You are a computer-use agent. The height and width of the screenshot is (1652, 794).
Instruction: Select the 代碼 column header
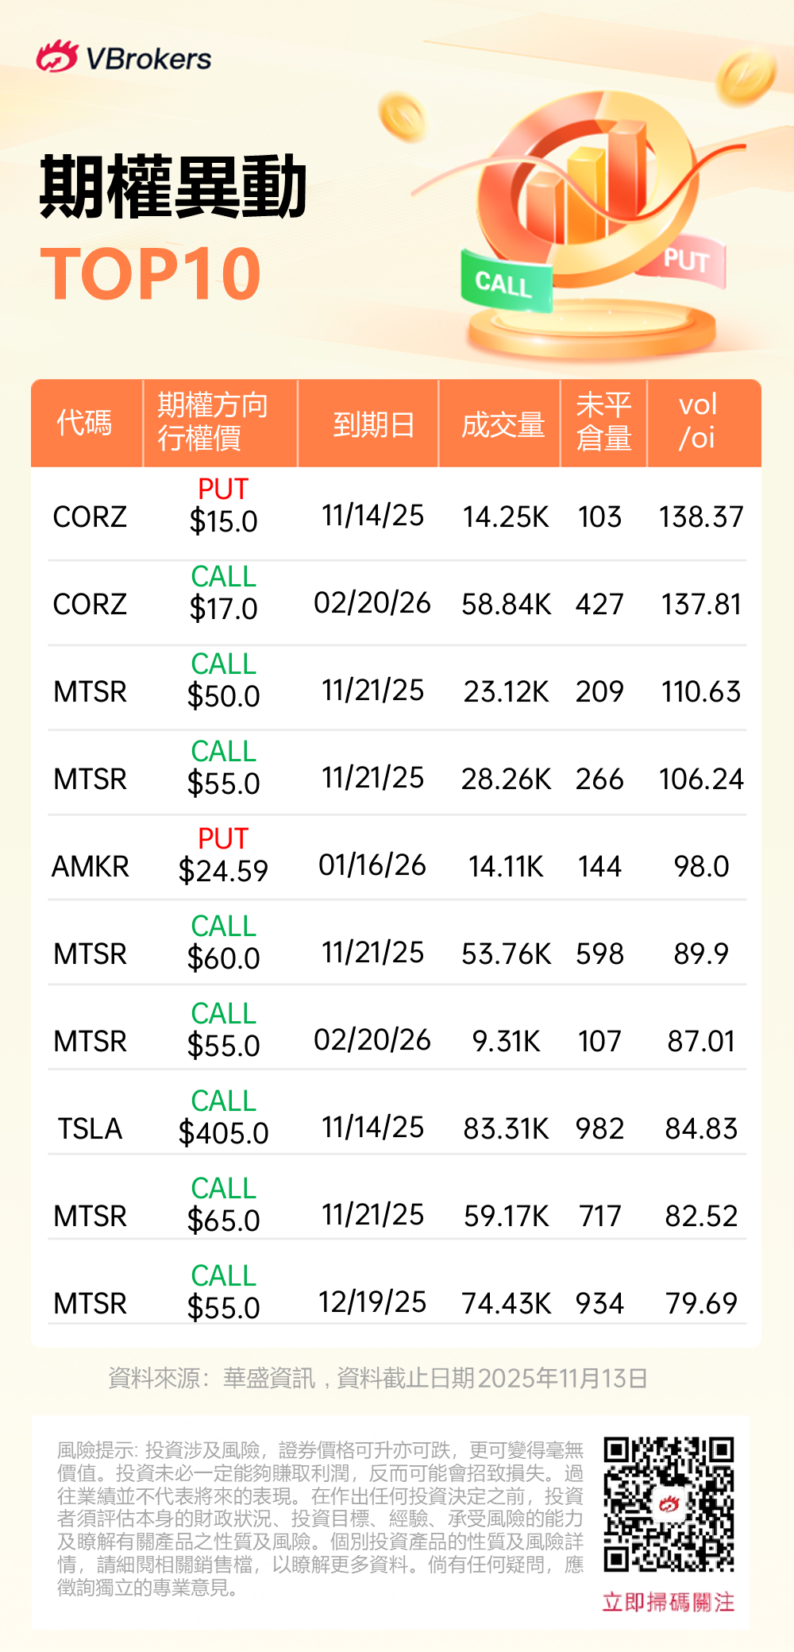tap(85, 423)
